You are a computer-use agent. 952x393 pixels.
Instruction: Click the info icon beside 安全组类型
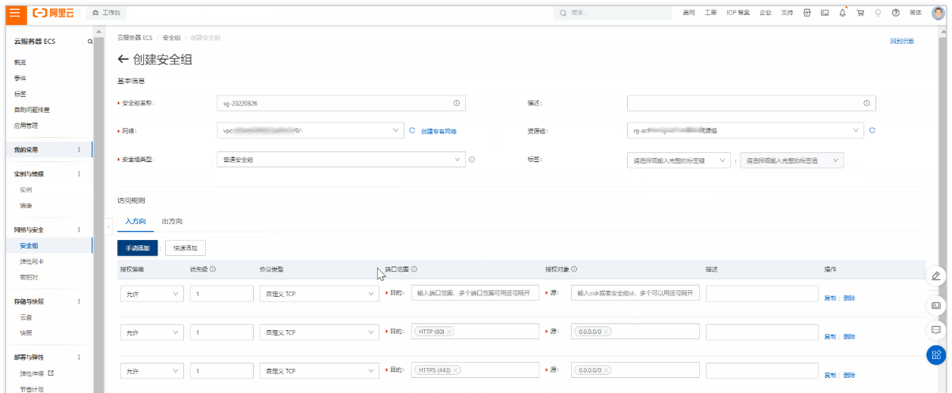pos(472,160)
